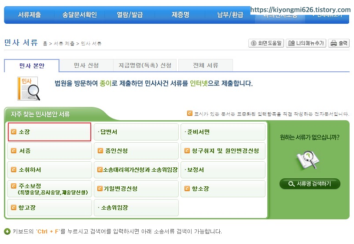Viewport: 354px width, 244px height.
Task: Open the 소송위임장 document
Action: (x=136, y=207)
